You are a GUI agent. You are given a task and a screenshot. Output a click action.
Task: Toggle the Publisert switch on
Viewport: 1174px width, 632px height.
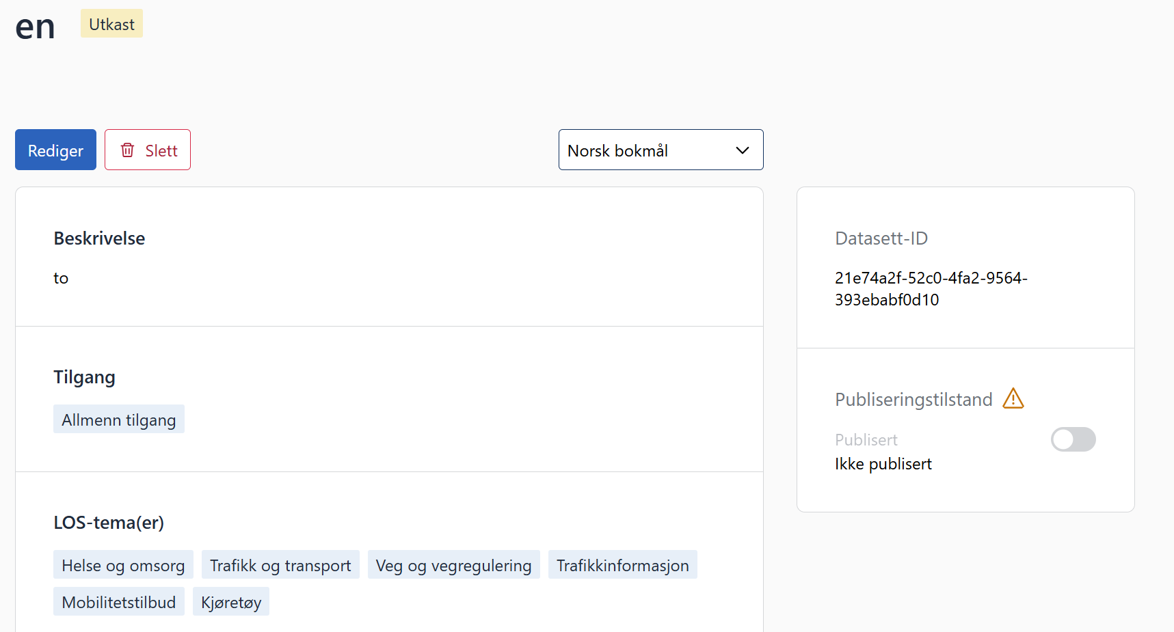pyautogui.click(x=1072, y=439)
